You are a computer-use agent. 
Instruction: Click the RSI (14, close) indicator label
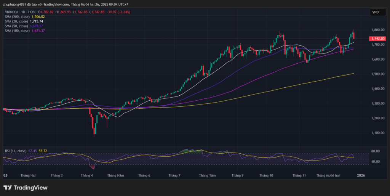[x=16, y=150]
